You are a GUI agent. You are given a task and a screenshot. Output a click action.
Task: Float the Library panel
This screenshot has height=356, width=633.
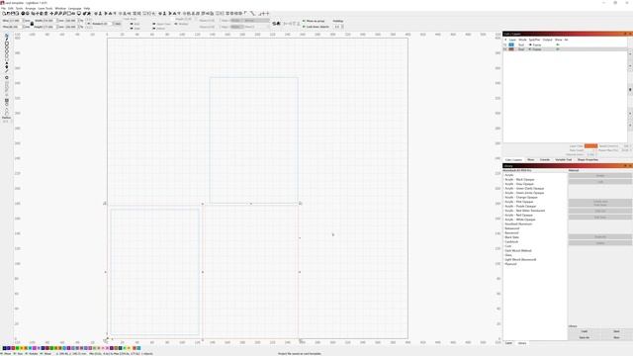click(x=625, y=165)
